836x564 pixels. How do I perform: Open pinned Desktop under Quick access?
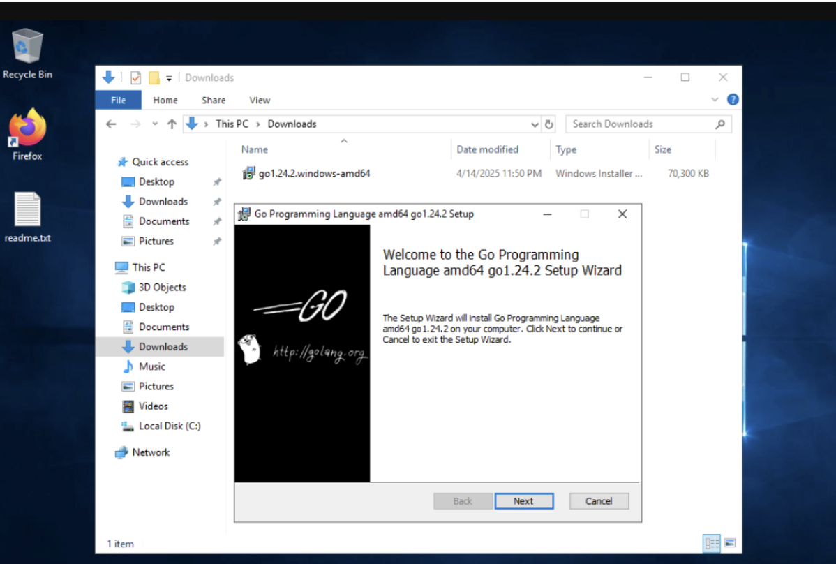[156, 181]
